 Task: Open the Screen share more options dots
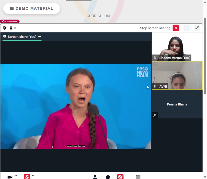39,37
